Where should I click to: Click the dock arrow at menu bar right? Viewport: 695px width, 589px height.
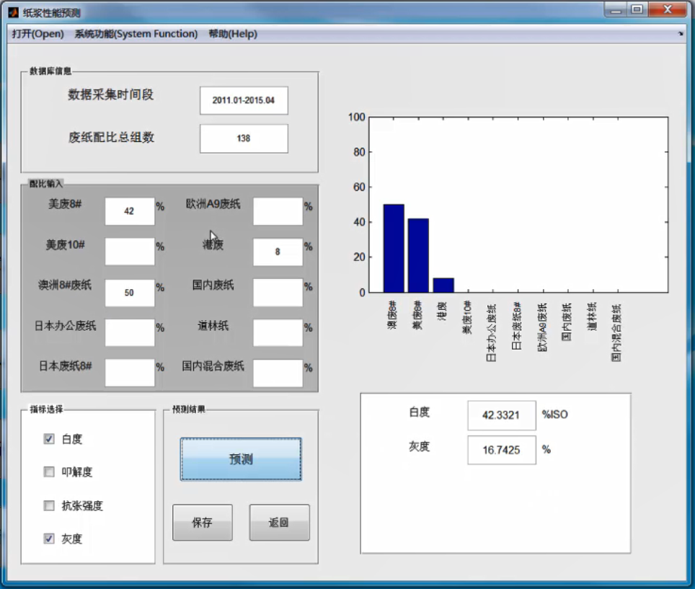point(680,34)
